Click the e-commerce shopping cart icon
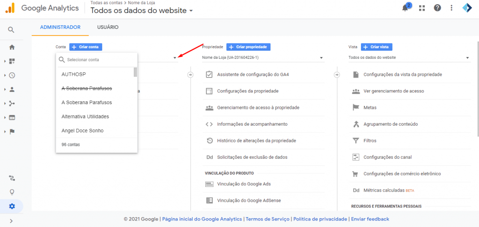 356,174
